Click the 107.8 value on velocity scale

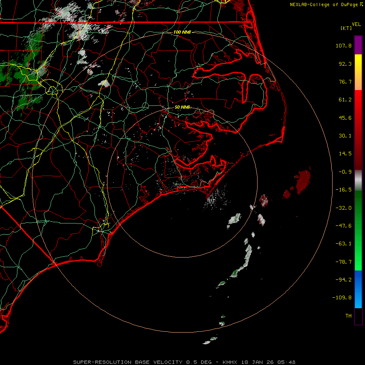344,45
